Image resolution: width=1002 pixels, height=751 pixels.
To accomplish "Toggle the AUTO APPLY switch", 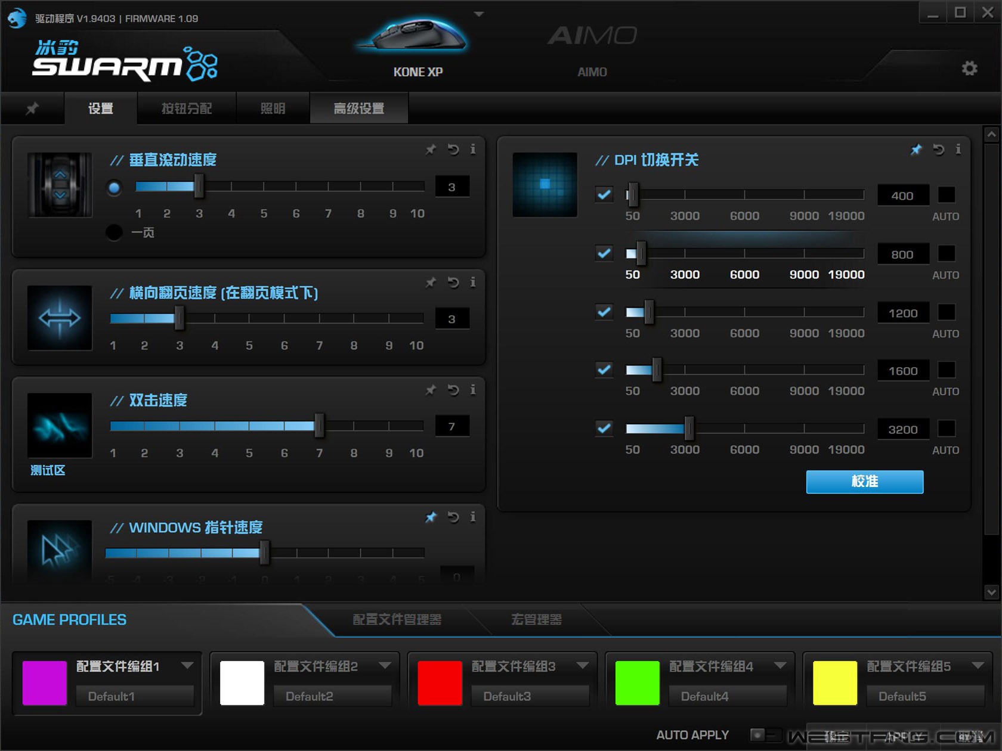I will coord(765,735).
